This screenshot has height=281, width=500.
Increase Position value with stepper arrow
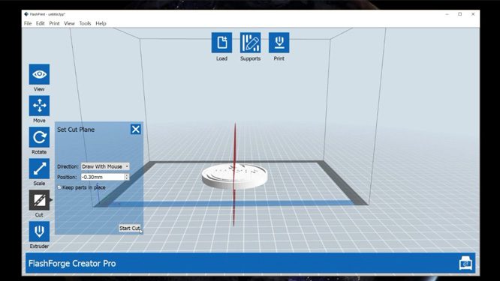[127, 175]
